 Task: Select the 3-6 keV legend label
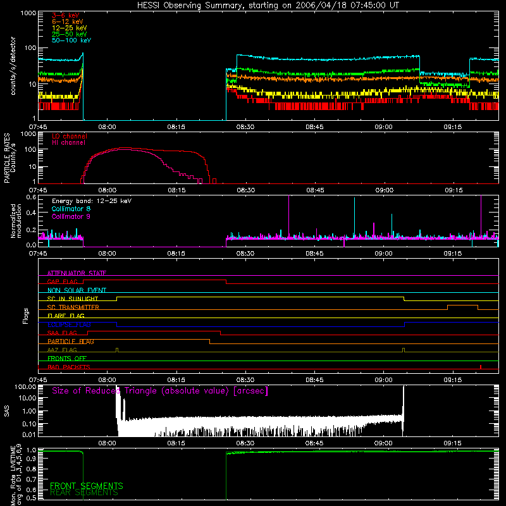[x=66, y=15]
